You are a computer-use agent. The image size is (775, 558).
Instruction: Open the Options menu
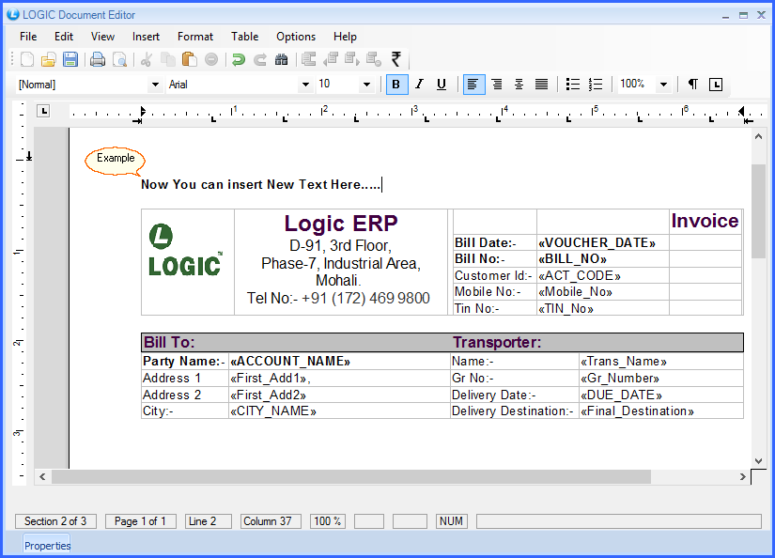pos(296,37)
